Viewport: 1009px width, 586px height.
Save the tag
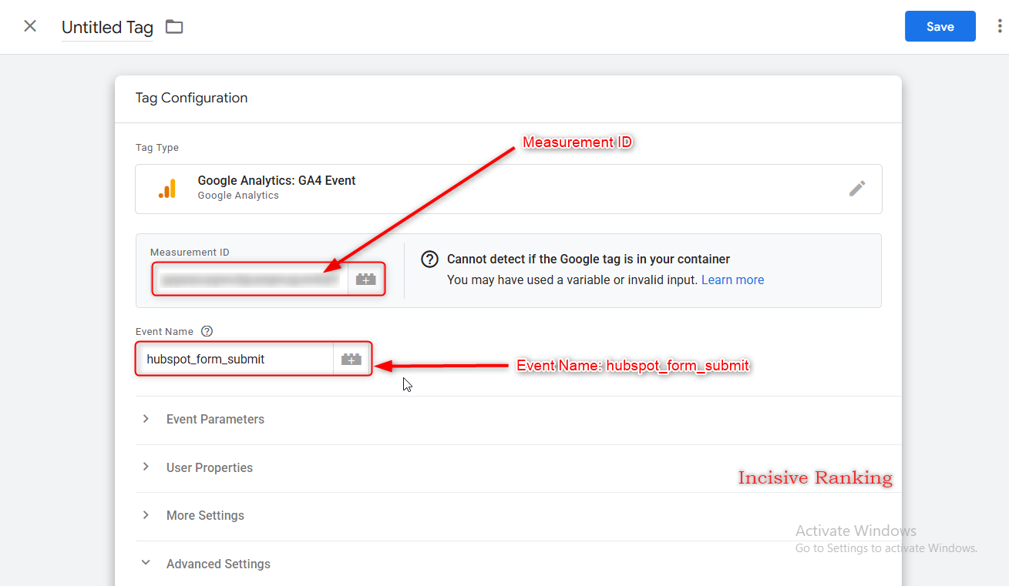[940, 26]
